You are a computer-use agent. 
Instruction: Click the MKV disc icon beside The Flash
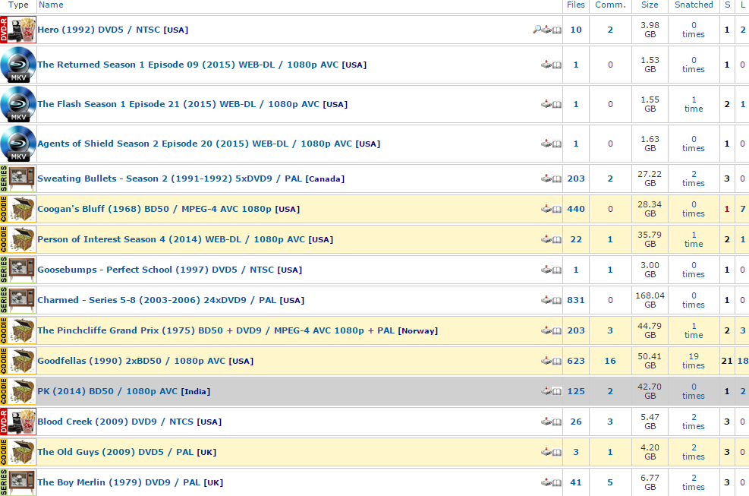point(18,104)
